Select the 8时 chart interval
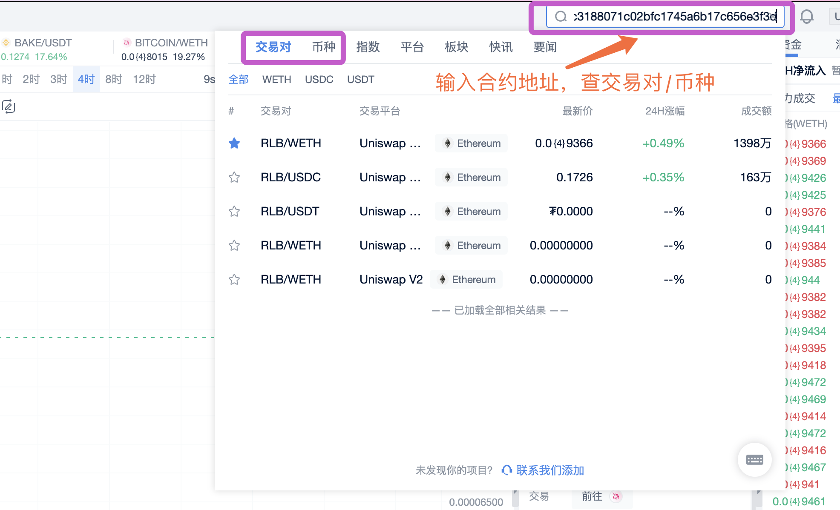Viewport: 840px width, 510px height. click(114, 79)
